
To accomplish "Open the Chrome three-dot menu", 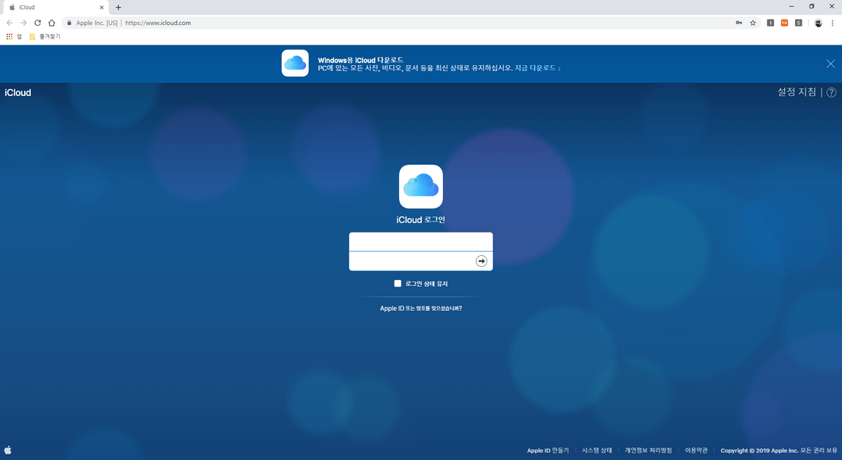I will tap(832, 23).
